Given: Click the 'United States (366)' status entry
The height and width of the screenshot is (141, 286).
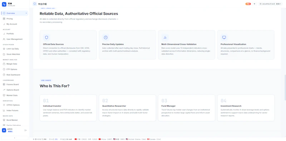Looking at the screenshot, I should (136, 139).
